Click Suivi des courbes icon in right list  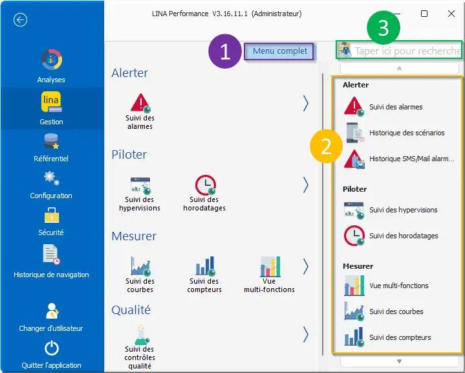pyautogui.click(x=354, y=311)
